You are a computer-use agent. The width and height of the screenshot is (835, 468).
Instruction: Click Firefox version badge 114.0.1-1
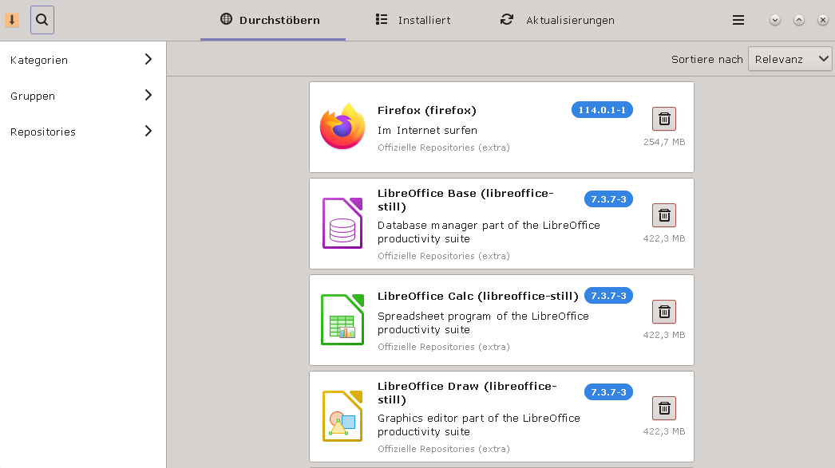point(602,109)
